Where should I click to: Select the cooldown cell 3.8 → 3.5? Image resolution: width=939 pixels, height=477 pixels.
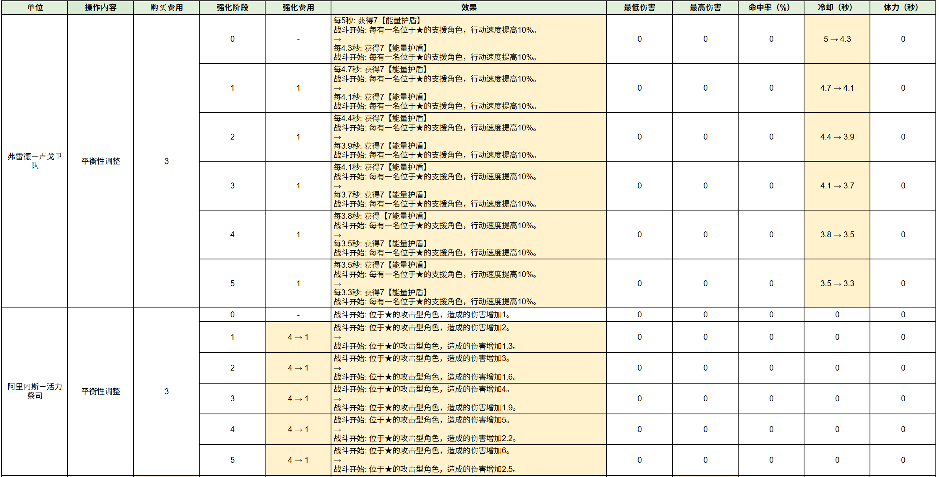pyautogui.click(x=837, y=235)
